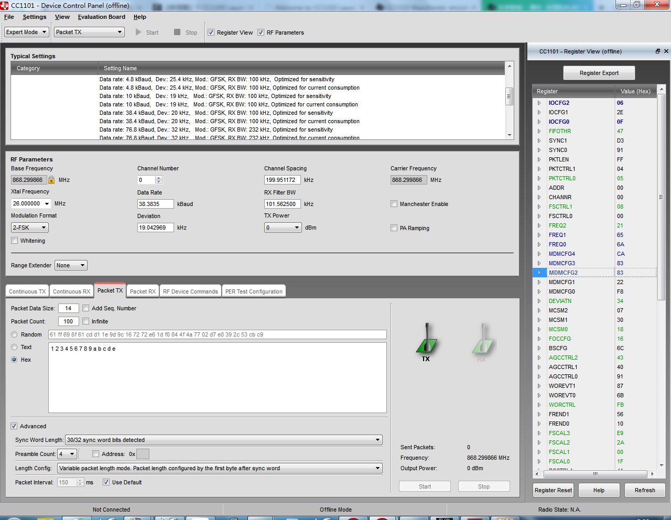Open the View menu

pos(62,17)
